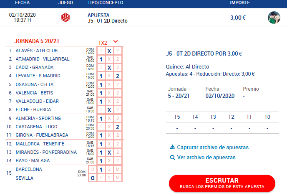Screen dimensions: 287x196
Task: Select 0 goals for Barcelona
Action: point(93,170)
